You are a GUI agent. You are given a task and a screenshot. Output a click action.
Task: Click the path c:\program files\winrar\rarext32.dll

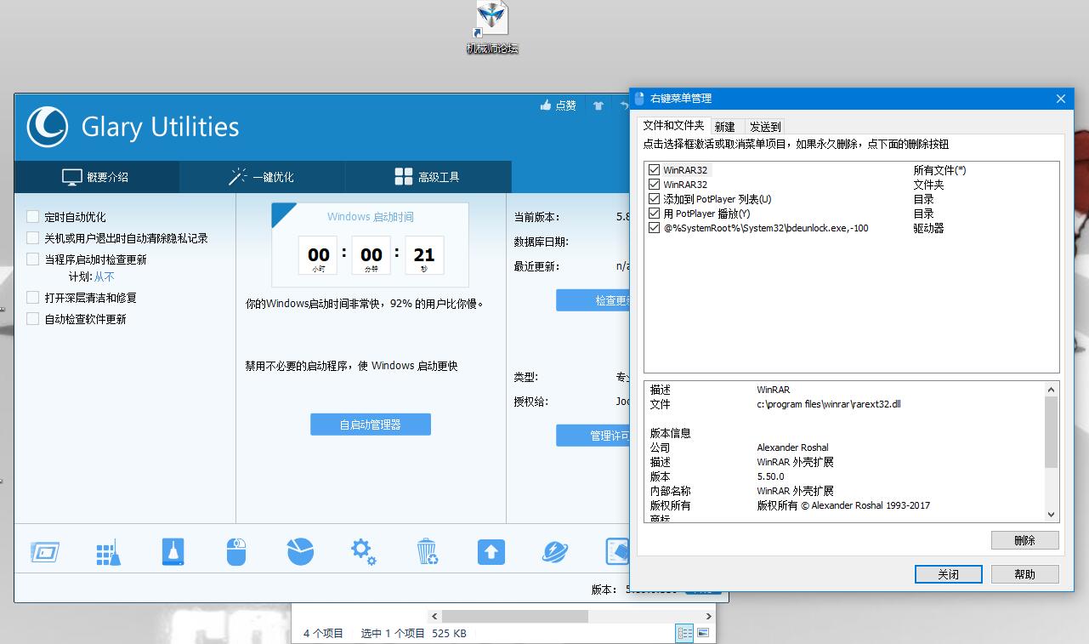829,404
